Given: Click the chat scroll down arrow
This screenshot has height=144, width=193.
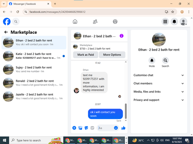Looking at the screenshot, I should (x=126, y=121).
